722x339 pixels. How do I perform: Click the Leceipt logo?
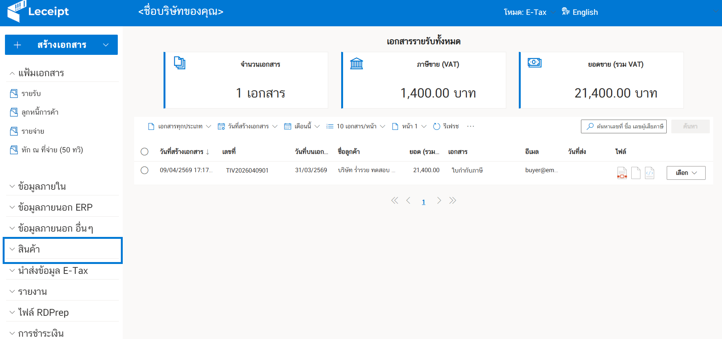[x=38, y=11]
